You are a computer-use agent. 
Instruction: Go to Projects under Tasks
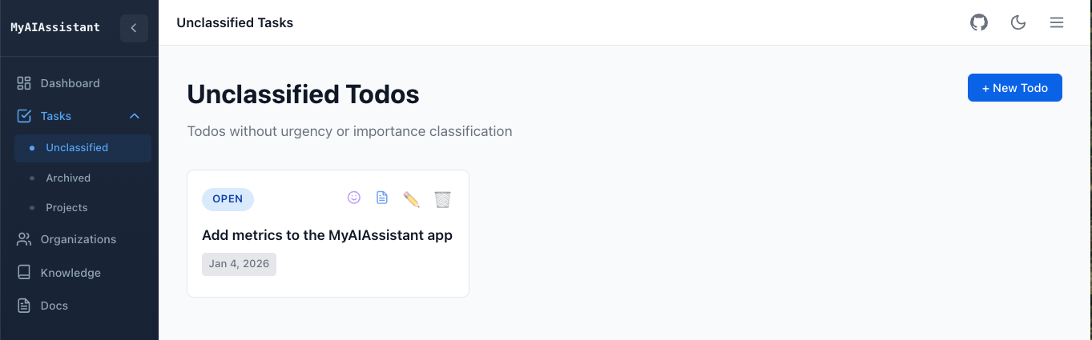(66, 207)
